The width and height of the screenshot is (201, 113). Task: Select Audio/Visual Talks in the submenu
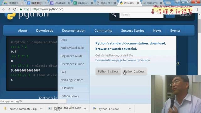pos(74,48)
